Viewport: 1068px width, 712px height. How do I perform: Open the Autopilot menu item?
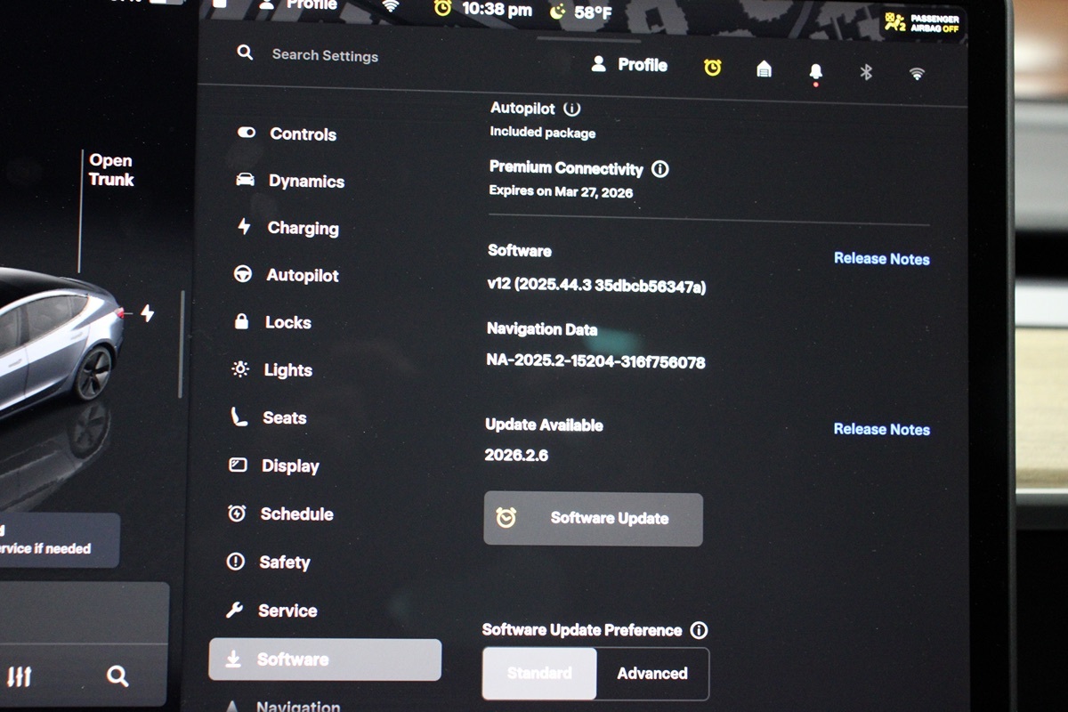(302, 276)
